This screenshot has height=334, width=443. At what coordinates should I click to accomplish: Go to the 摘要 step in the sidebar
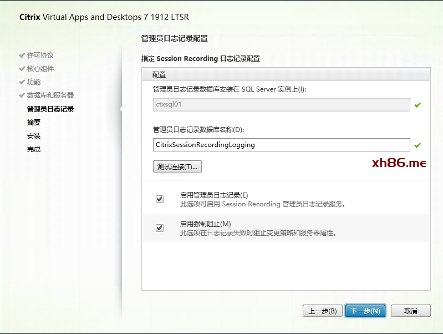click(x=34, y=123)
